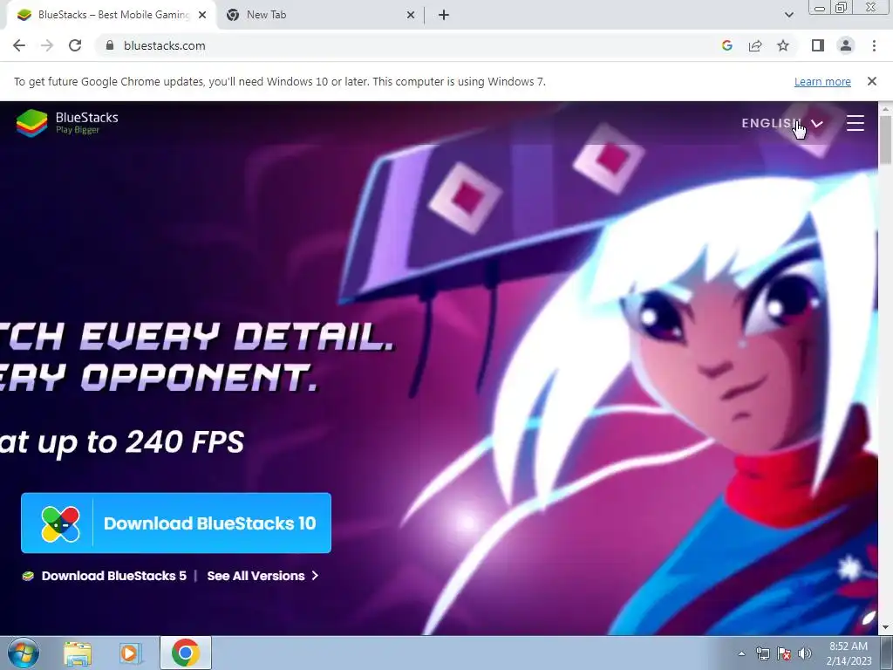893x670 pixels.
Task: Open the Chrome side panel icon
Action: 818,45
